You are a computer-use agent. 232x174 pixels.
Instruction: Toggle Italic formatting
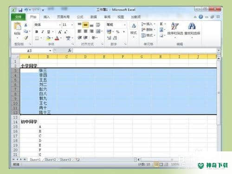(43, 32)
